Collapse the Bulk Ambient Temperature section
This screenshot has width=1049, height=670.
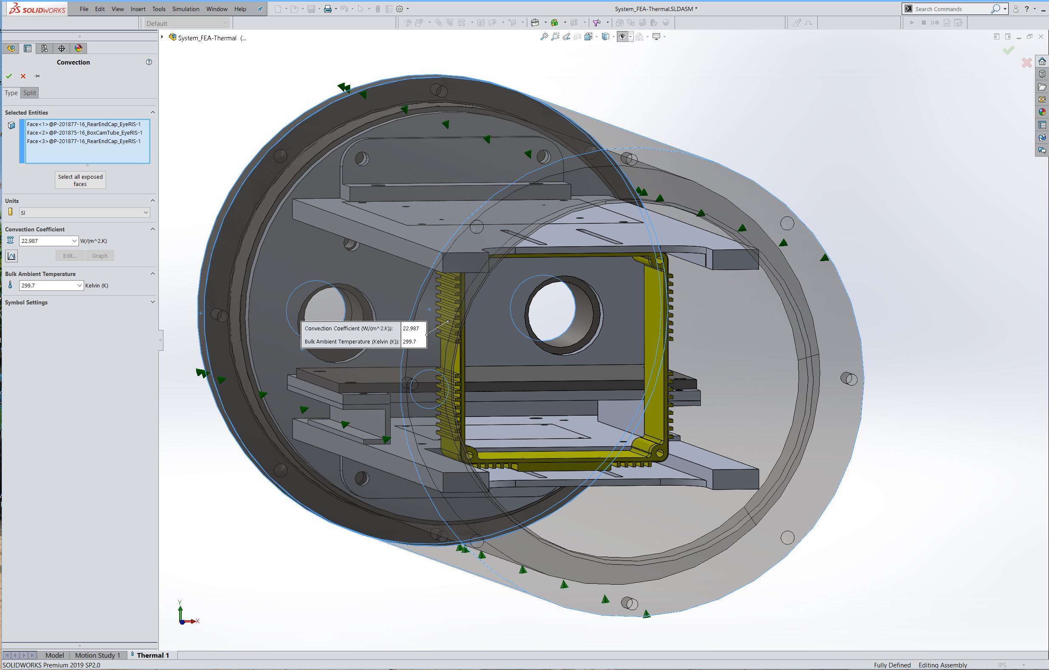point(152,274)
